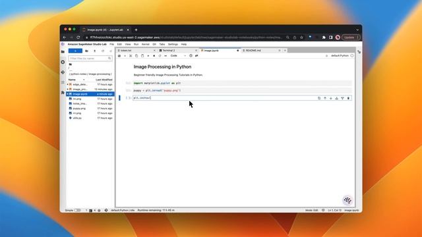Save the notebook with the toolbar disk icon

click(119, 56)
